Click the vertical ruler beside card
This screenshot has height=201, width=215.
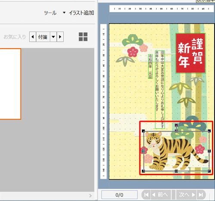(x=104, y=102)
